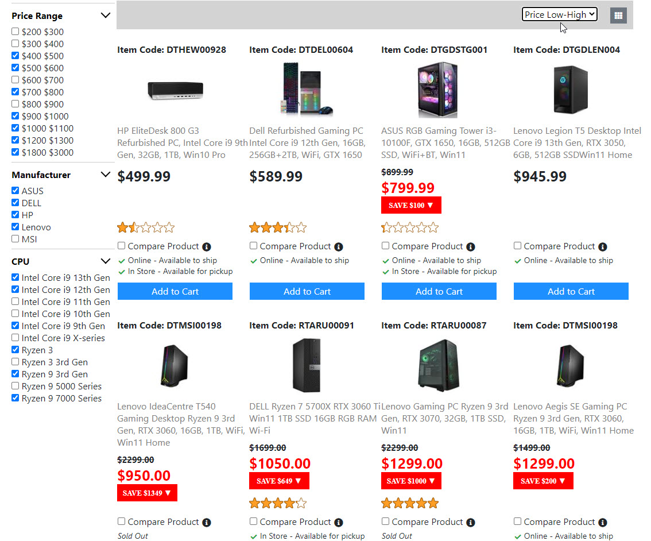
Task: Check the $200 $300 price range
Action: [x=15, y=32]
